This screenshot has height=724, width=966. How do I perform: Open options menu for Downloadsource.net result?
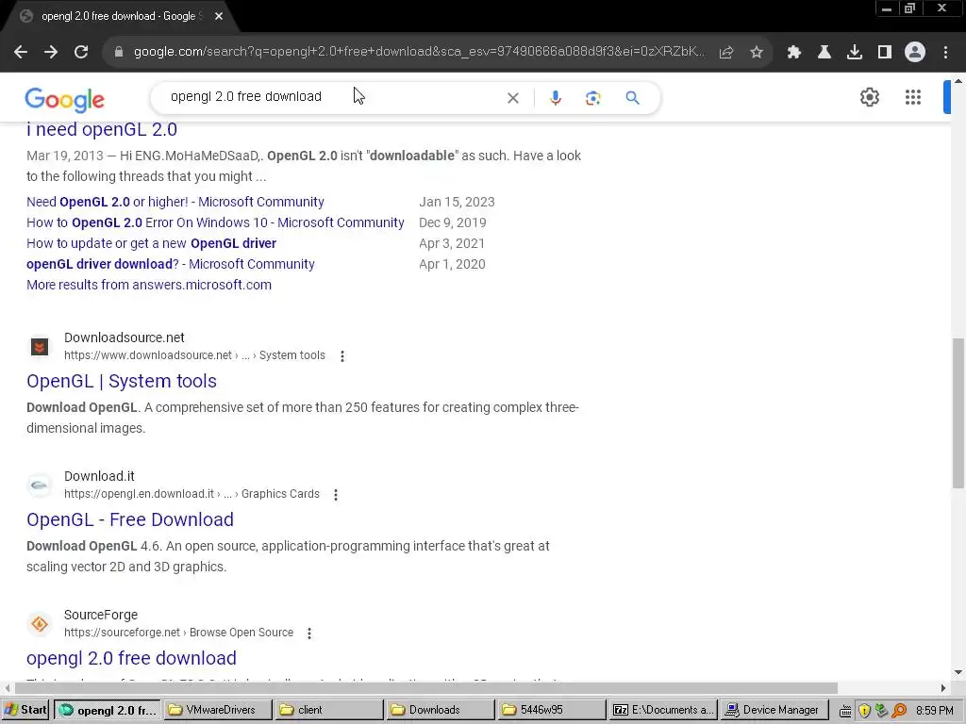(341, 355)
